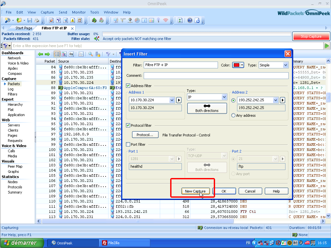Click the Address 1 arrow menu button
The width and height of the screenshot is (331, 248).
tap(179, 100)
